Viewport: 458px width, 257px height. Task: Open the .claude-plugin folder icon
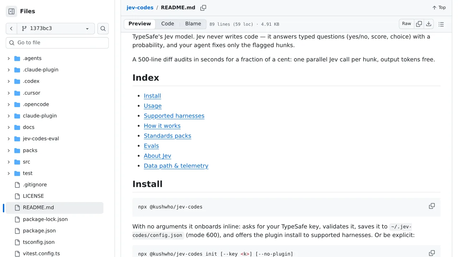coord(17,70)
